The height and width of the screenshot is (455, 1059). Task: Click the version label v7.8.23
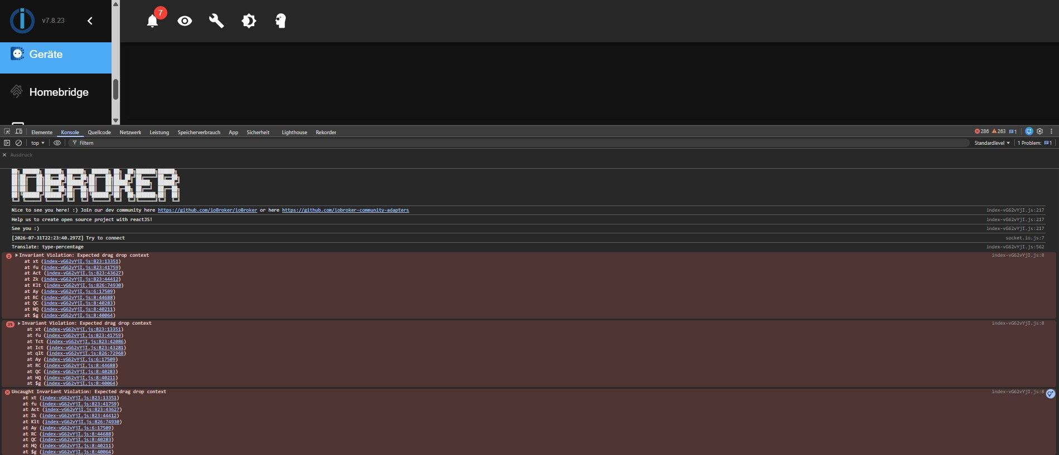[53, 21]
